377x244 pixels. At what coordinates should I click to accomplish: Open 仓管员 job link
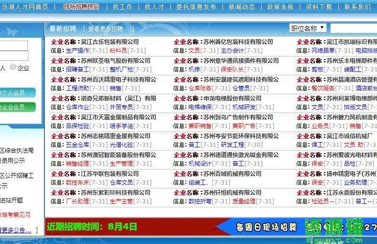click(241, 88)
